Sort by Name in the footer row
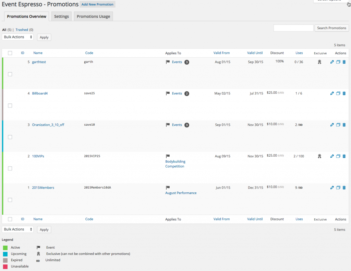The height and width of the screenshot is (271, 351). tap(38, 219)
